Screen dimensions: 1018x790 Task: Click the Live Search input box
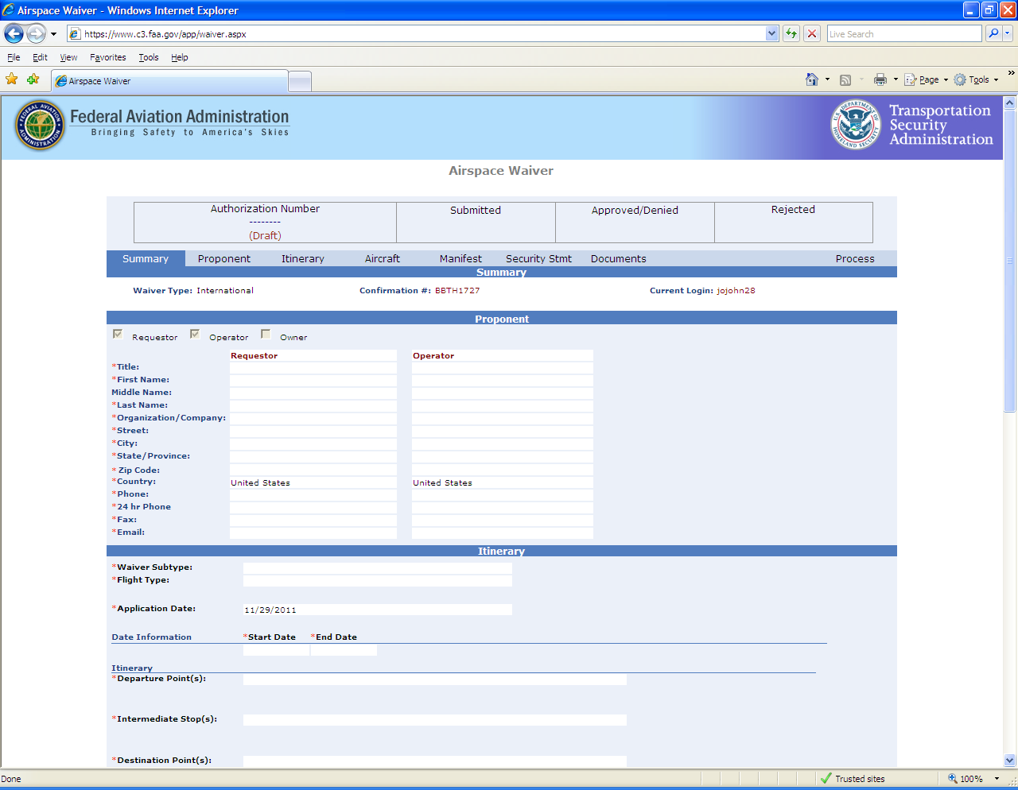tap(904, 34)
